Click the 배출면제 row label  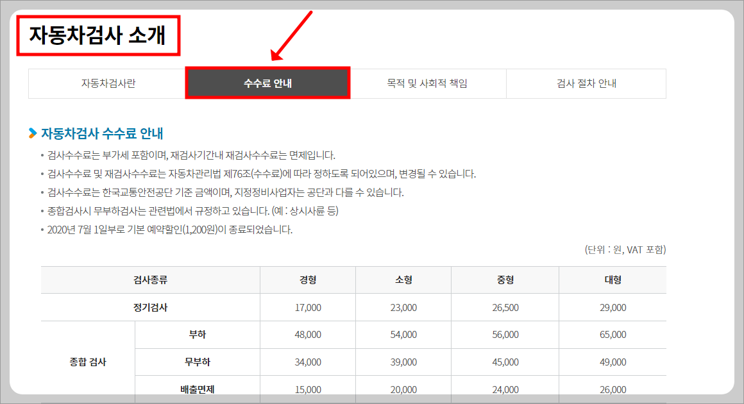[197, 389]
